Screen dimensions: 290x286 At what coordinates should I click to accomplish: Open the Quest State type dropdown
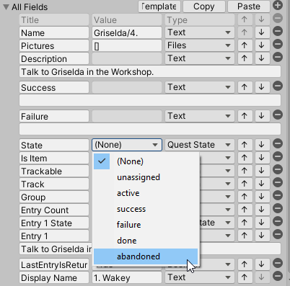pyautogui.click(x=200, y=145)
